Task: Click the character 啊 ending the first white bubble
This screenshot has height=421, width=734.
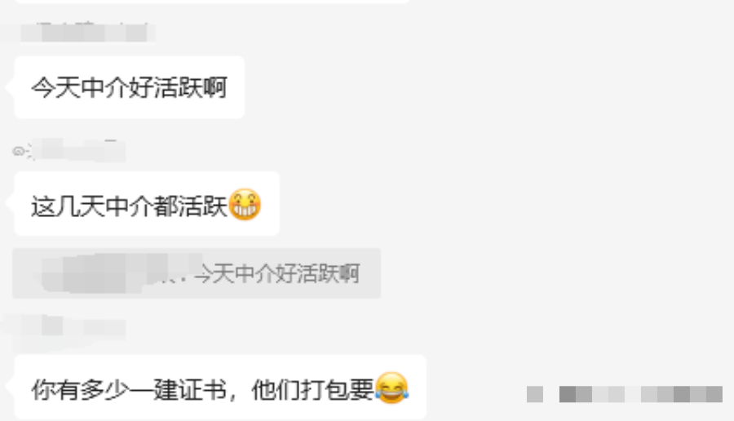Action: coord(215,87)
